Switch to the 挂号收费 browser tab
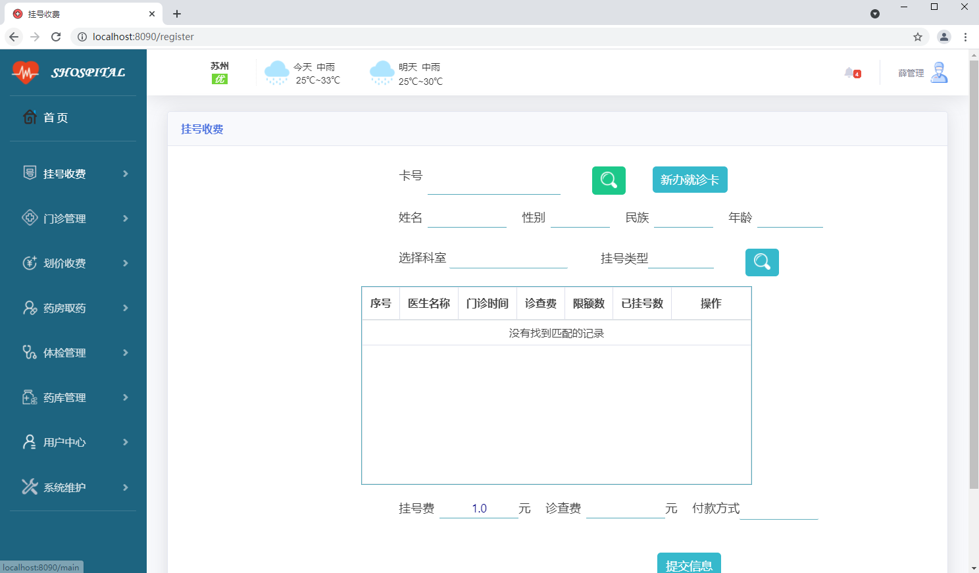979x573 pixels. [82, 14]
